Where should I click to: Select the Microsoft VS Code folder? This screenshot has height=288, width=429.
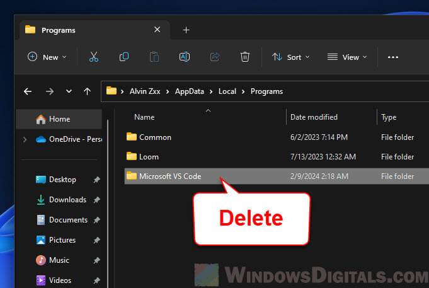277,176
